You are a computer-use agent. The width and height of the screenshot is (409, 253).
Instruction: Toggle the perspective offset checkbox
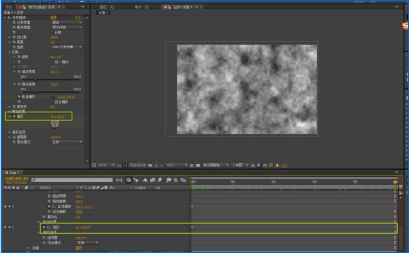click(x=52, y=102)
